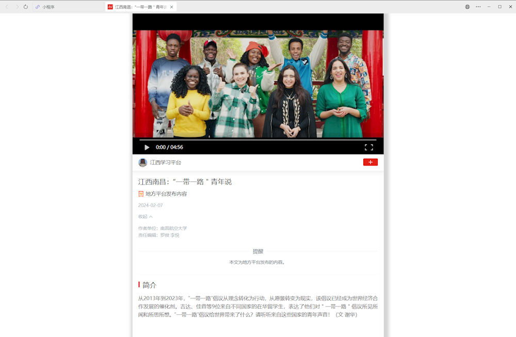516x337 pixels.
Task: Click the video thumbnail of the students
Action: pyautogui.click(x=258, y=82)
